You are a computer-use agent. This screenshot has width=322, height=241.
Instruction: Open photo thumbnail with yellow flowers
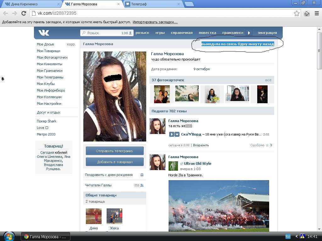point(212,94)
